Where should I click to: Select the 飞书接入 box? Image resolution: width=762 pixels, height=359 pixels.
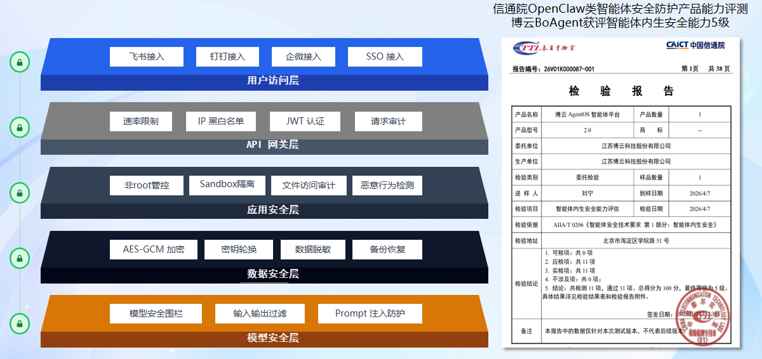[147, 56]
